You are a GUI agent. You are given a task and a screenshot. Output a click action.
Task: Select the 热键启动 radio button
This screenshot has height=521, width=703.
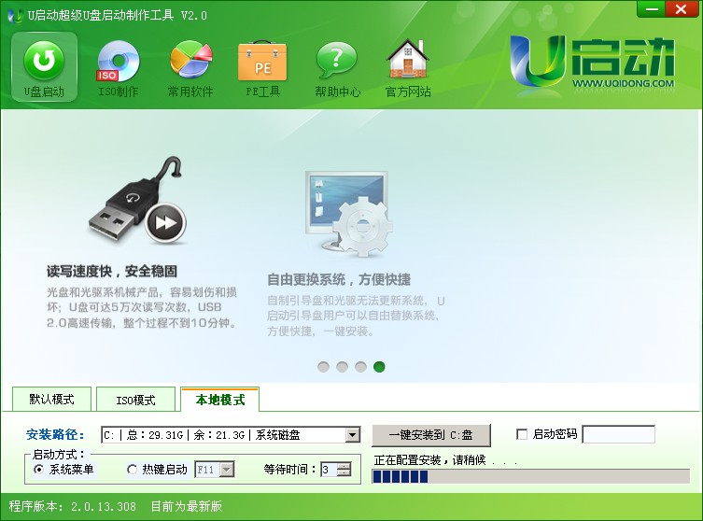(132, 470)
